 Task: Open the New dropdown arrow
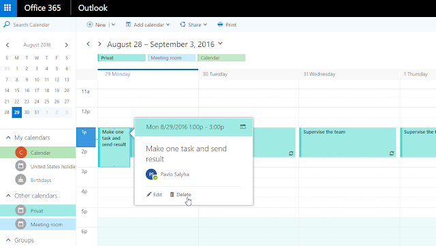tap(113, 25)
